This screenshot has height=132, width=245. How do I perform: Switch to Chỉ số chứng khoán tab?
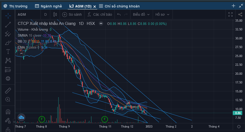coord(119,6)
